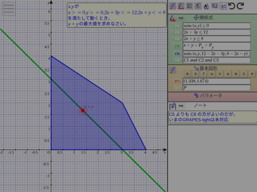Reset view with the 1:1 scale icon
Image resolution: width=257 pixels, height=192 pixels.
[223, 6]
